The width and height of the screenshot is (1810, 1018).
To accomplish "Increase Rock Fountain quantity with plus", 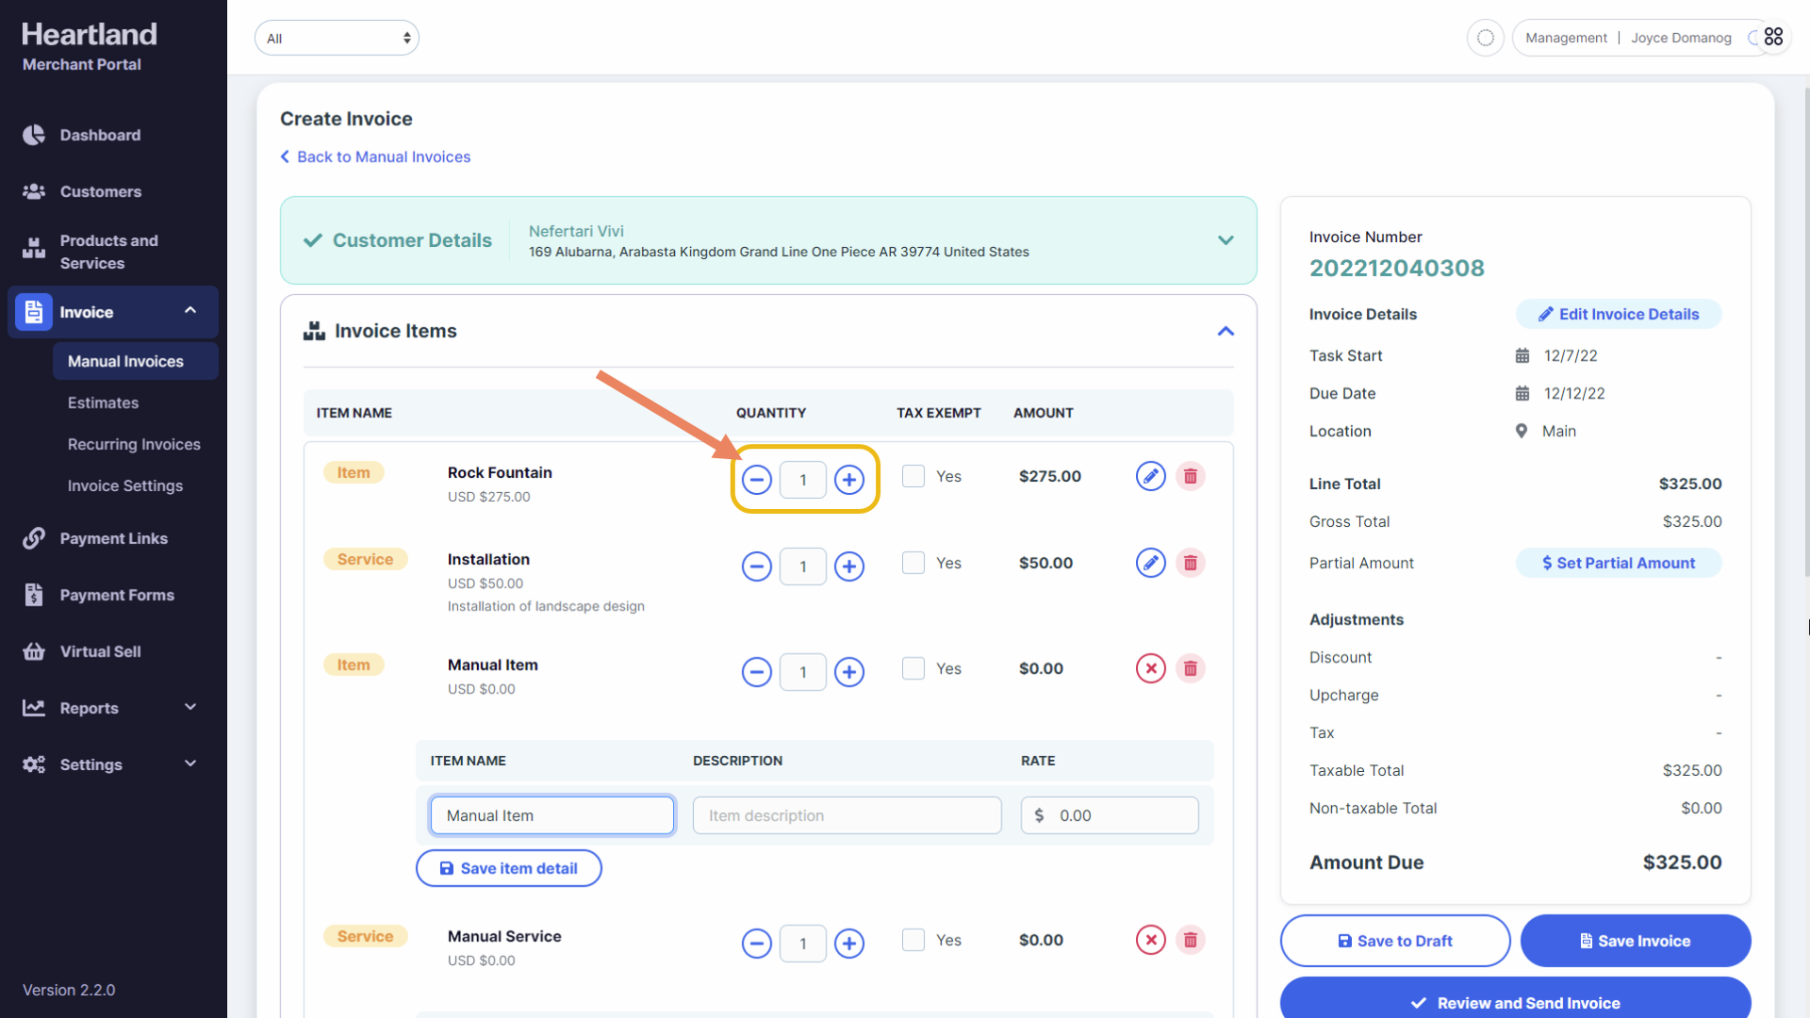I will point(849,480).
